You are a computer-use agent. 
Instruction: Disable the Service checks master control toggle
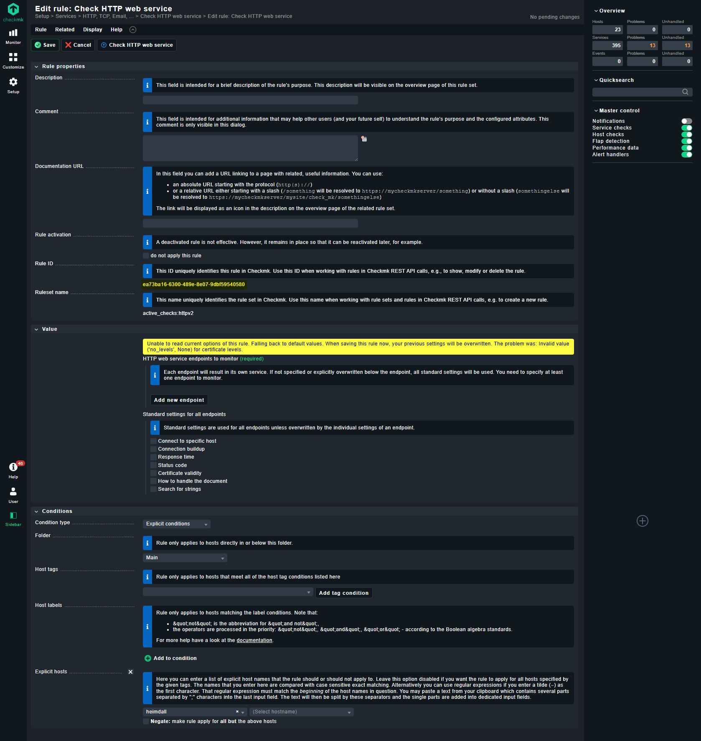pyautogui.click(x=687, y=128)
